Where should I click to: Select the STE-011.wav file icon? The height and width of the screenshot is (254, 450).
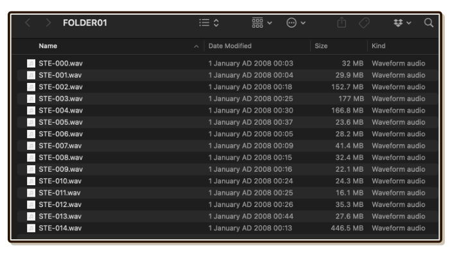point(31,193)
